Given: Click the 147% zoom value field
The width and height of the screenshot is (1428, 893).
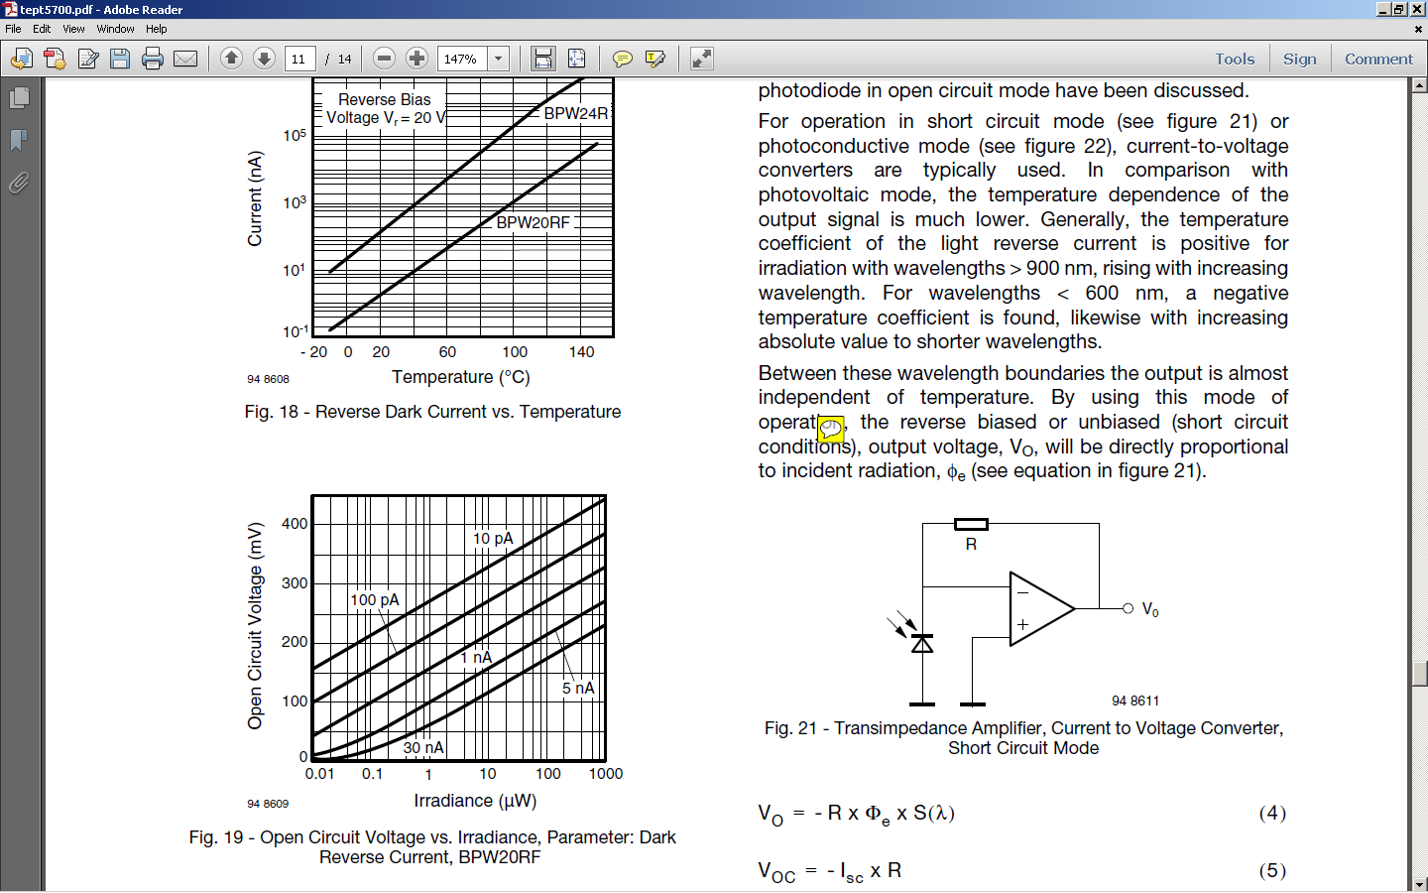Looking at the screenshot, I should pos(462,59).
